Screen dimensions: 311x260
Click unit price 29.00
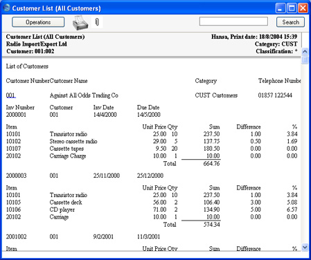(x=159, y=141)
